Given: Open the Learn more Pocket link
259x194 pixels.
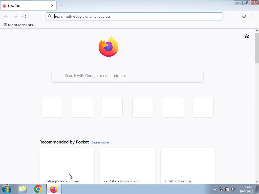Looking at the screenshot, I should [x=100, y=142].
